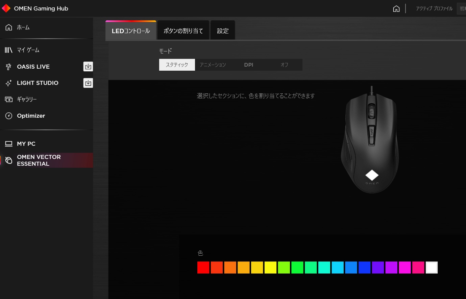
Task: Pick the cyan sky blue swatch
Action: coord(338,268)
